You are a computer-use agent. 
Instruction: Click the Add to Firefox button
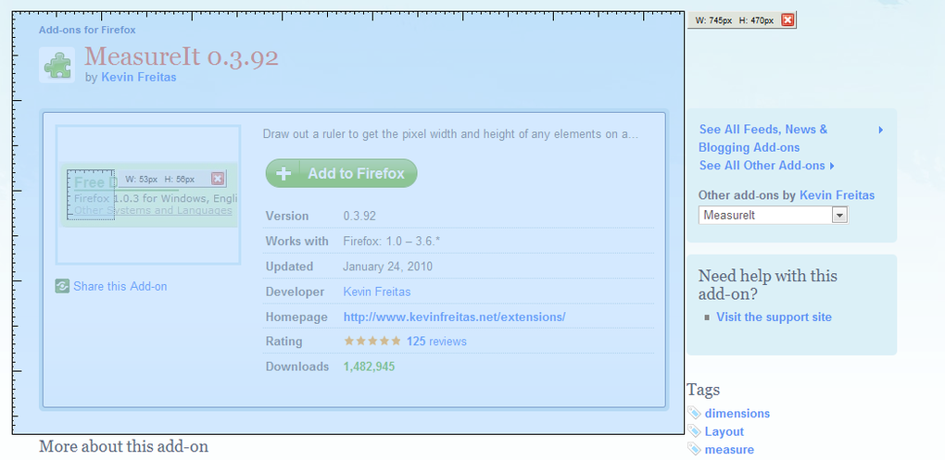click(x=342, y=173)
